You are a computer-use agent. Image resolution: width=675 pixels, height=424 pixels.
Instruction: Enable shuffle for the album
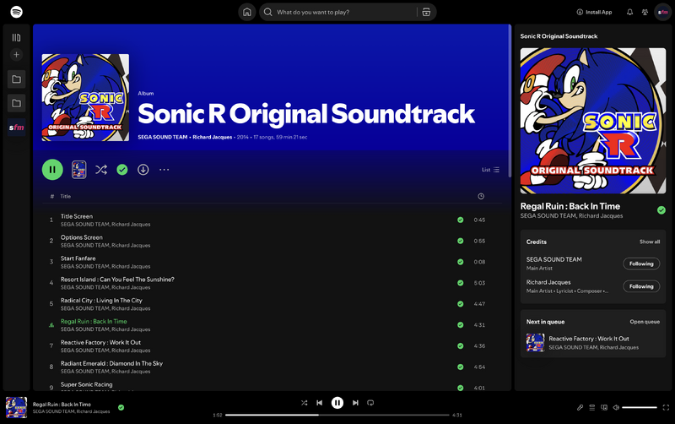click(101, 170)
